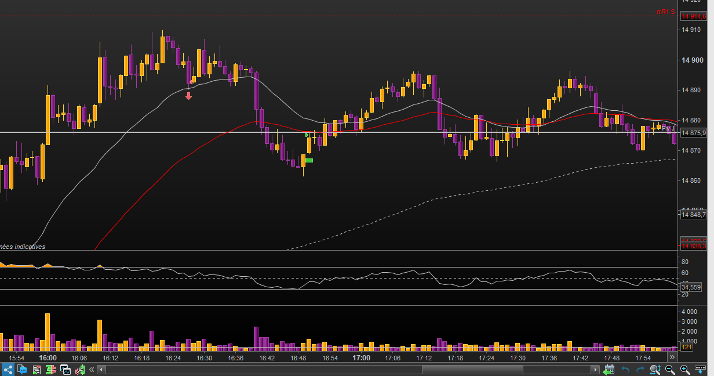Open the chat/comment bubble icon
Image resolution: width=714 pixels, height=376 pixels.
click(23, 369)
